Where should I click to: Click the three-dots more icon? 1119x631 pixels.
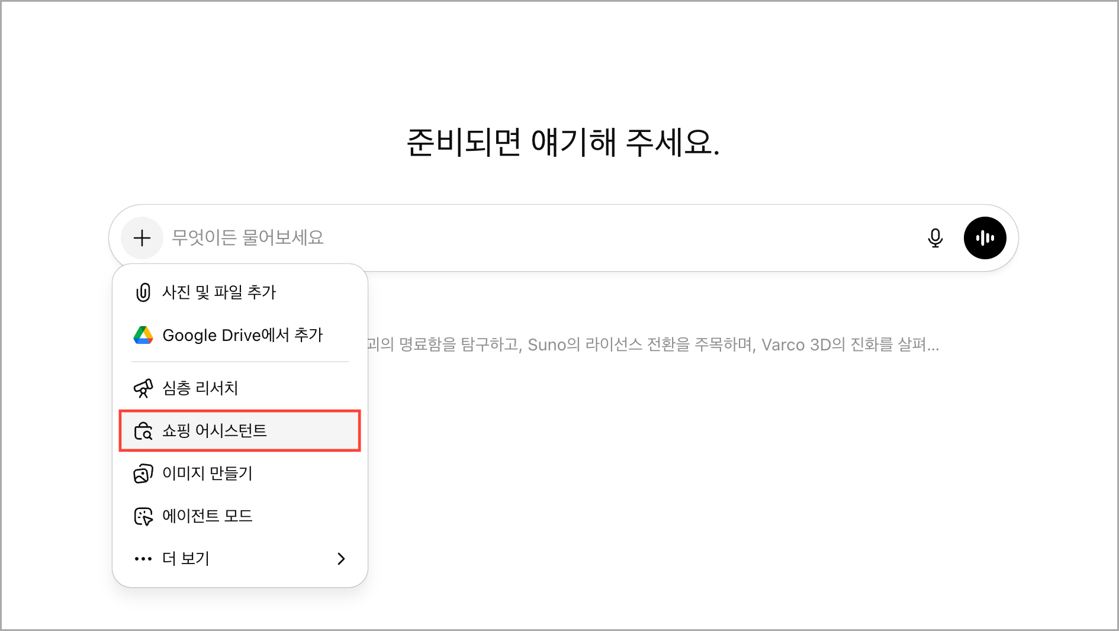143,559
